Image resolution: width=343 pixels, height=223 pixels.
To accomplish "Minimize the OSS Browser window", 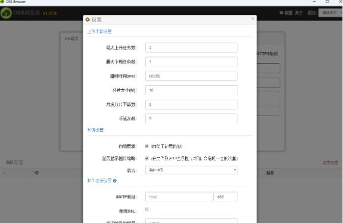I will click(314, 2).
